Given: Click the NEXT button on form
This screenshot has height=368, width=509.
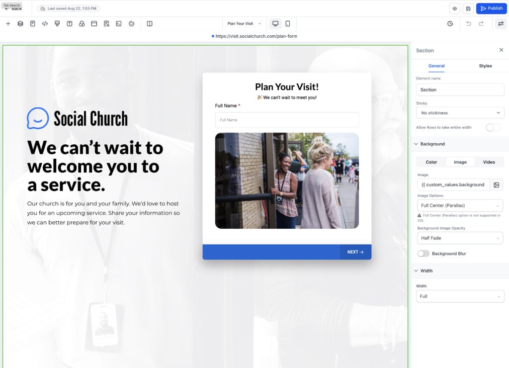Looking at the screenshot, I should tap(355, 252).
